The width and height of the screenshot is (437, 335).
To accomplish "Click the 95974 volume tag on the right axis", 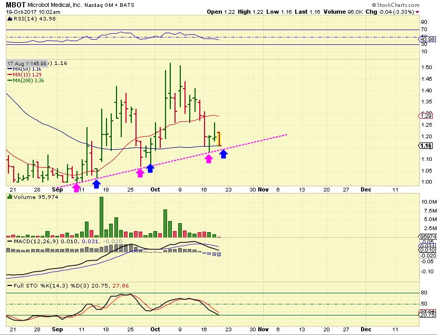I will [x=428, y=237].
